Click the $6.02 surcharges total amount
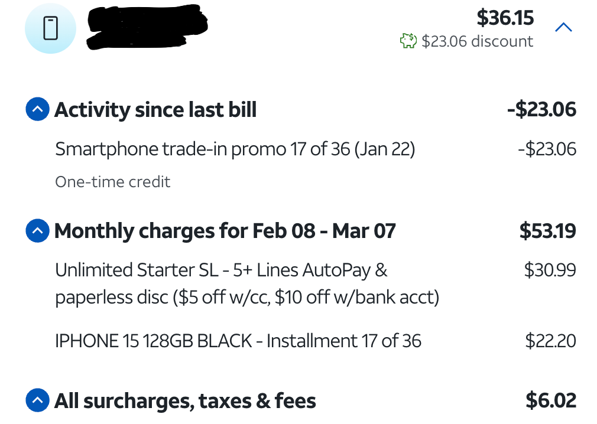597x424 pixels. point(550,402)
